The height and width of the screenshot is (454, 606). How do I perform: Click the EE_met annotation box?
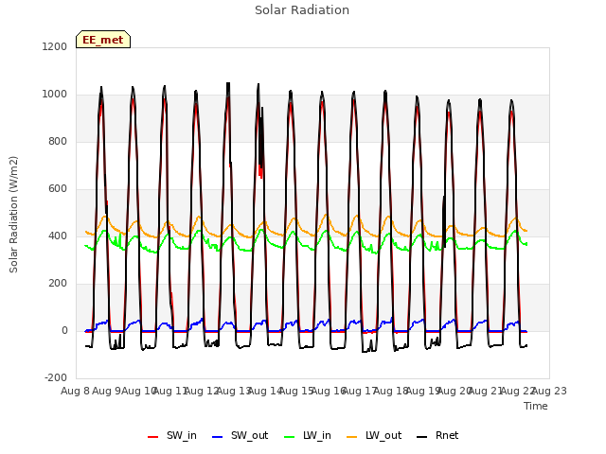103,40
